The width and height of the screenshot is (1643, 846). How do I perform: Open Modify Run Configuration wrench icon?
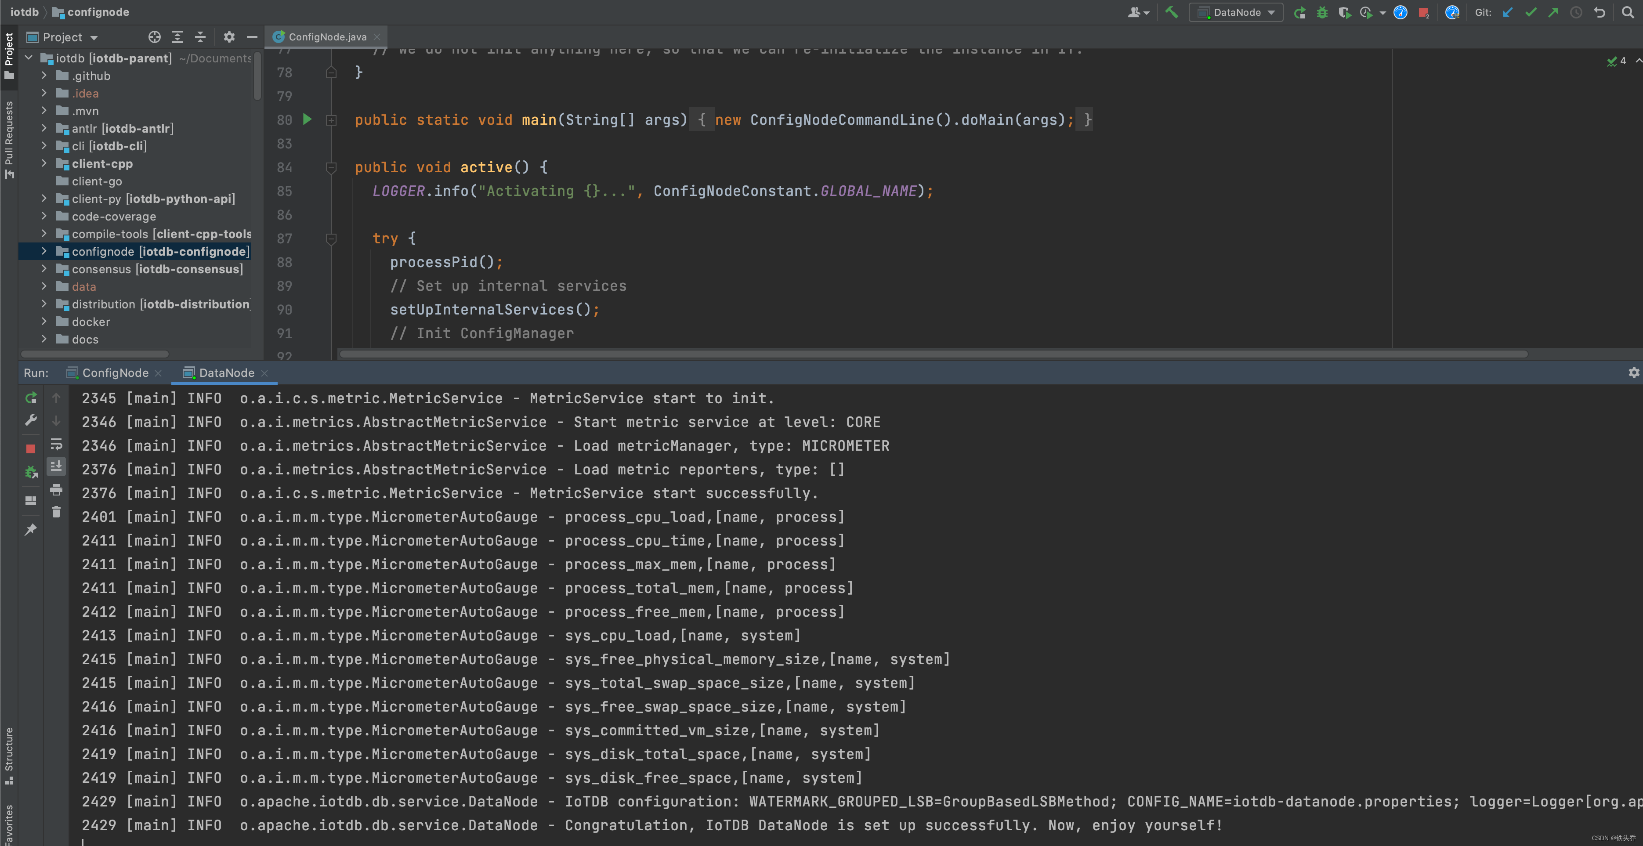tap(31, 420)
